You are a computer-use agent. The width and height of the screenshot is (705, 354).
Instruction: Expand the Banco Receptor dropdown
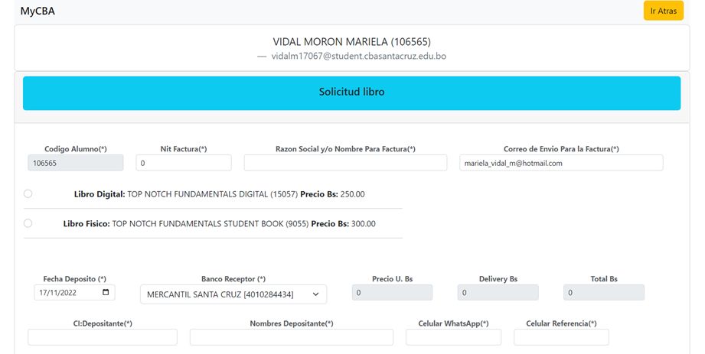(233, 294)
